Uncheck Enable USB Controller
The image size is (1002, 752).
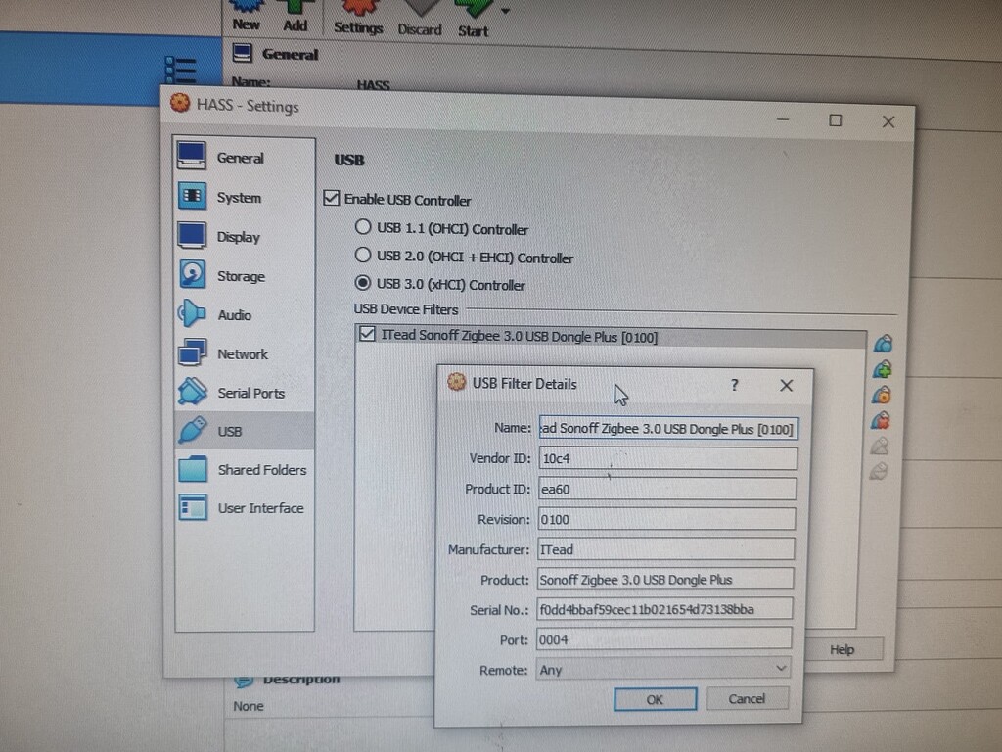(331, 199)
